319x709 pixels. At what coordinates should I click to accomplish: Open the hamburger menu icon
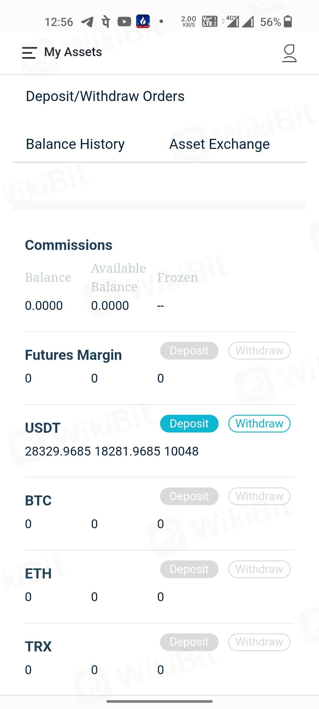[x=30, y=53]
